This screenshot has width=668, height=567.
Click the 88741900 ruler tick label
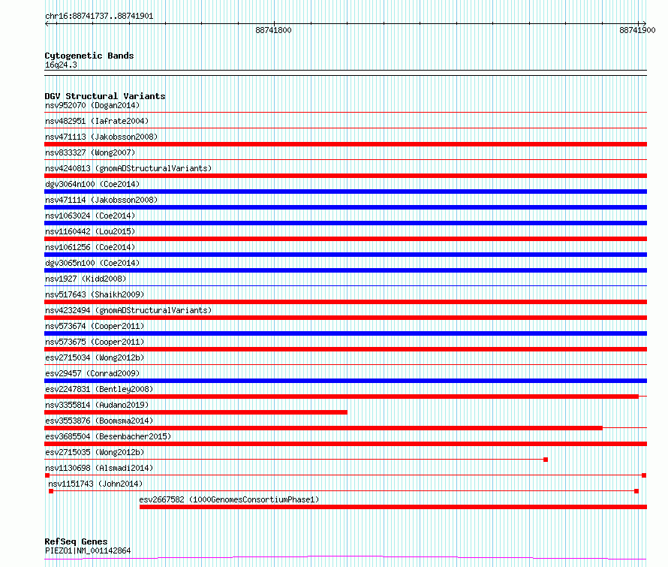(637, 30)
